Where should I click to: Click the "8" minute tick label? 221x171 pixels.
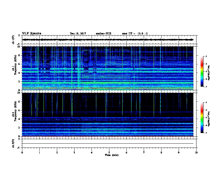point(161,153)
